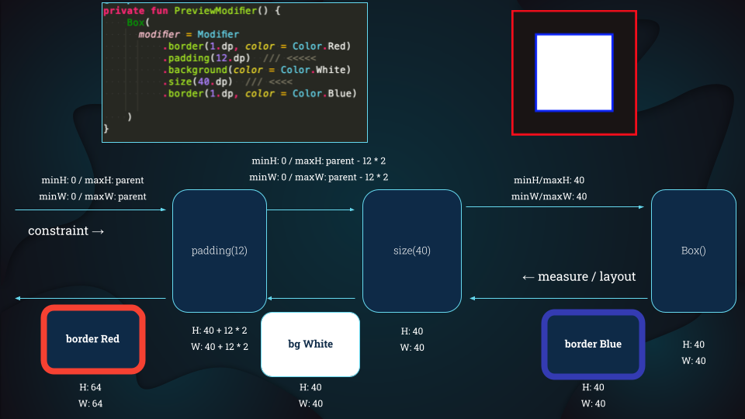Click 'minW: 0 / maxW: parent' text

[92, 196]
